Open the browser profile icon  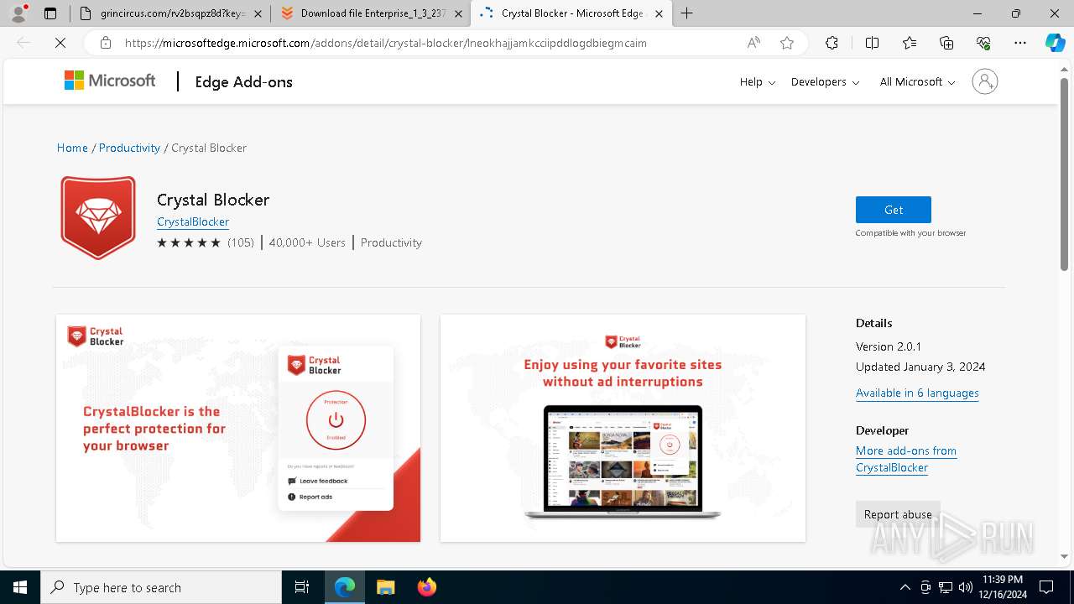coord(18,13)
